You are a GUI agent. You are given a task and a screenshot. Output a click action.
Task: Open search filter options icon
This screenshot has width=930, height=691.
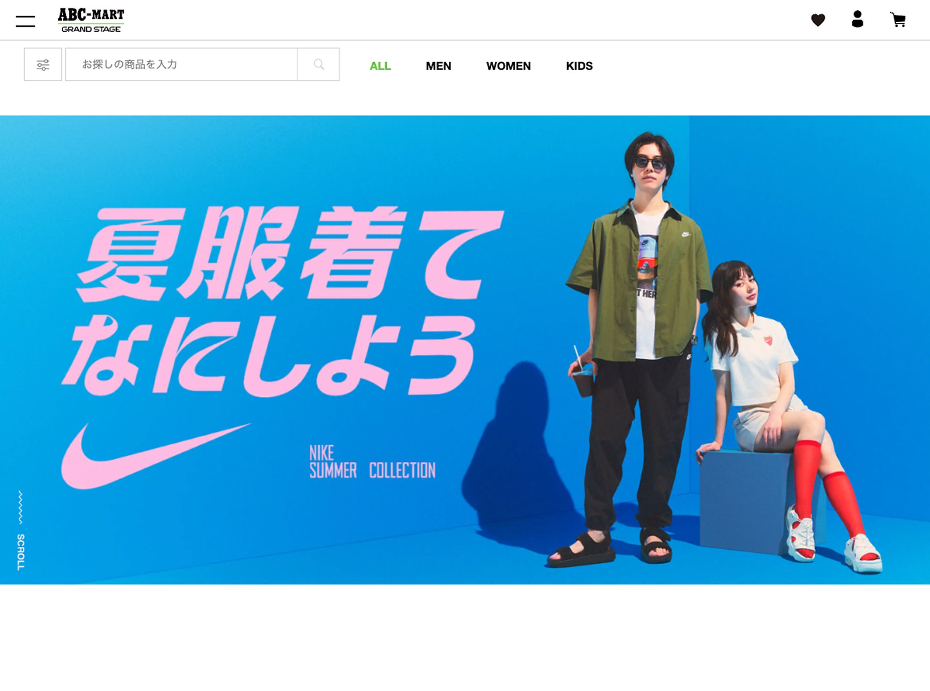point(43,64)
